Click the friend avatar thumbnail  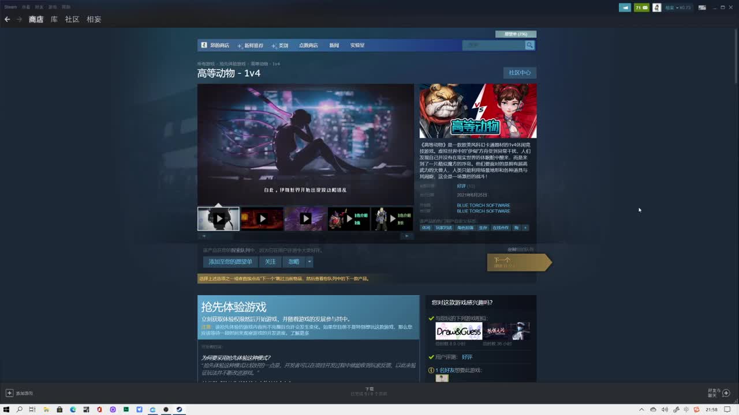(442, 378)
